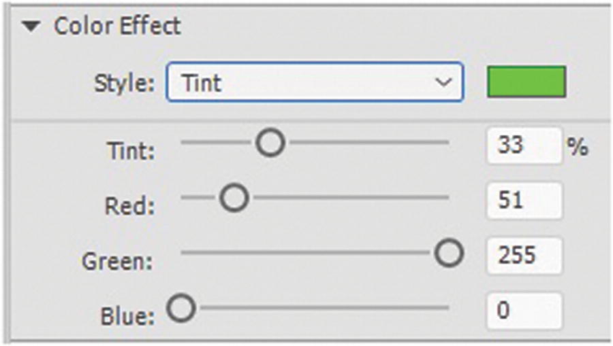This screenshot has width=613, height=346.
Task: Click the Green value field showing 255
Action: click(523, 256)
